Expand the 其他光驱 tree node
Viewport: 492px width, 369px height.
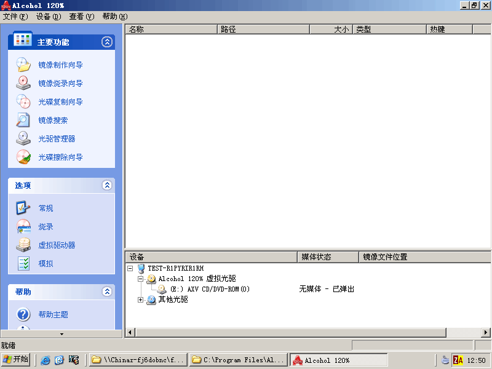(x=141, y=300)
